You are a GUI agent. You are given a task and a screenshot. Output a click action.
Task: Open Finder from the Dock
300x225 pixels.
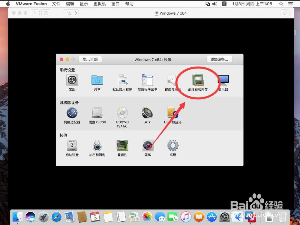pos(17,217)
